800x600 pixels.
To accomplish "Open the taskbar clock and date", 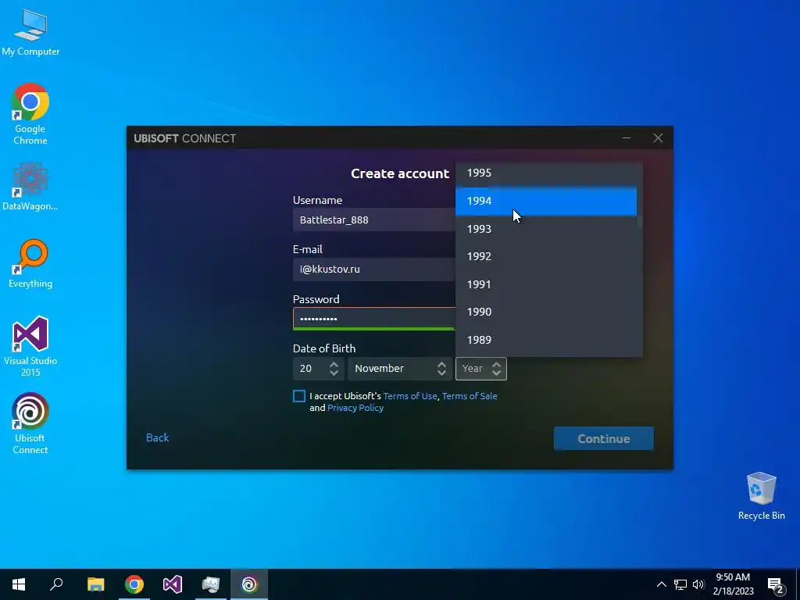I will (733, 584).
